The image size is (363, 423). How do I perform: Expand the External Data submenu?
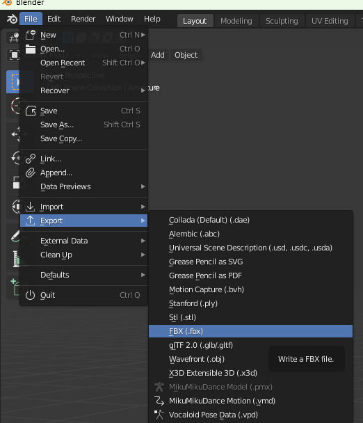84,241
